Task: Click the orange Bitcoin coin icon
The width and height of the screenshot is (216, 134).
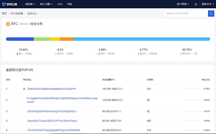Action: (x=8, y=24)
